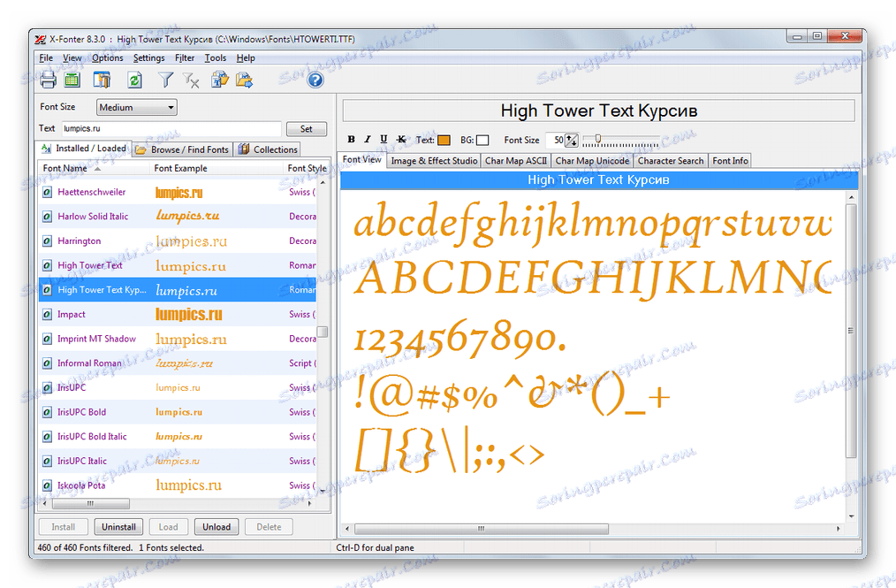Pick the orange Text color swatch

point(444,140)
